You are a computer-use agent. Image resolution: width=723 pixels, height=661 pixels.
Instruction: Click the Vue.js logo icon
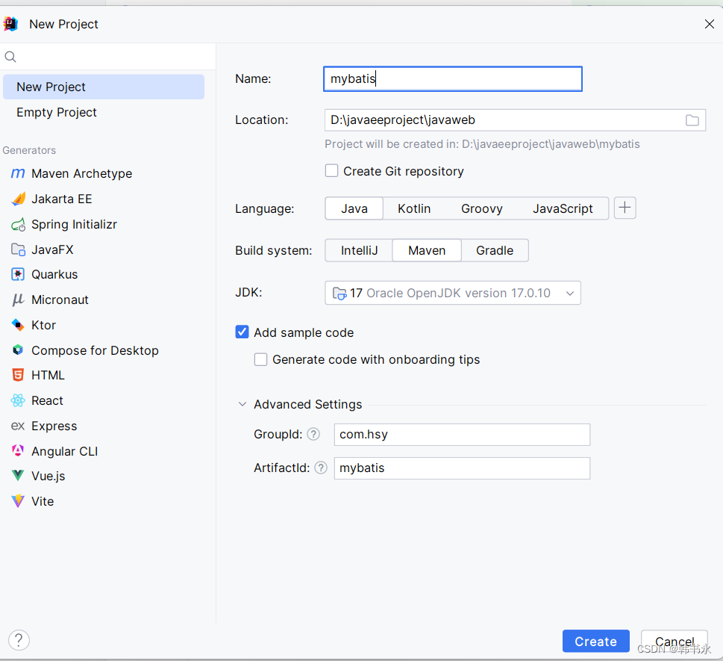18,476
